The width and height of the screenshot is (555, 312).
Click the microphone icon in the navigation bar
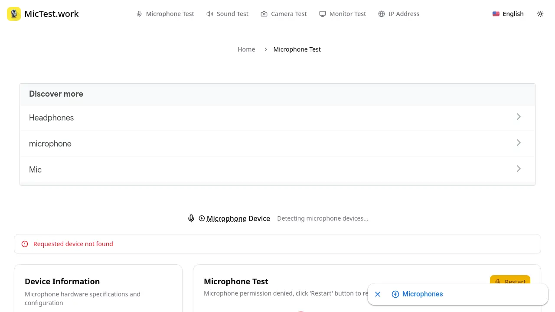pos(139,14)
